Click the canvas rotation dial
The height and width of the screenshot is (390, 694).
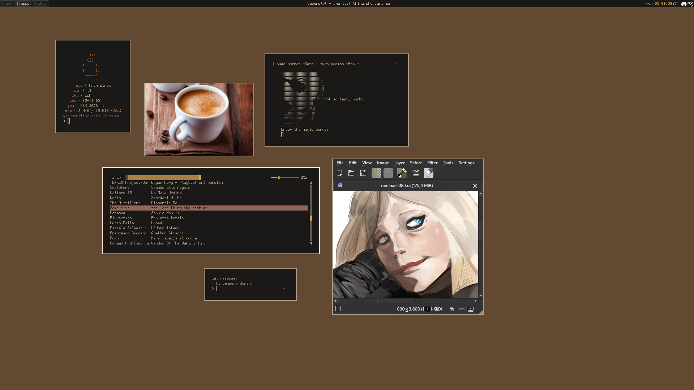point(428,309)
